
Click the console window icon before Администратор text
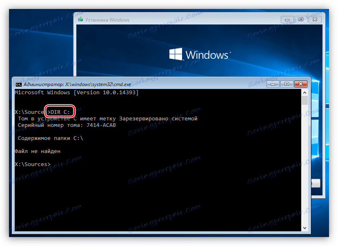(x=18, y=84)
